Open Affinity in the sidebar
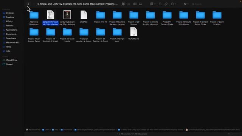Image resolution: width=242 pixels, height=136 pixels. tap(9, 22)
